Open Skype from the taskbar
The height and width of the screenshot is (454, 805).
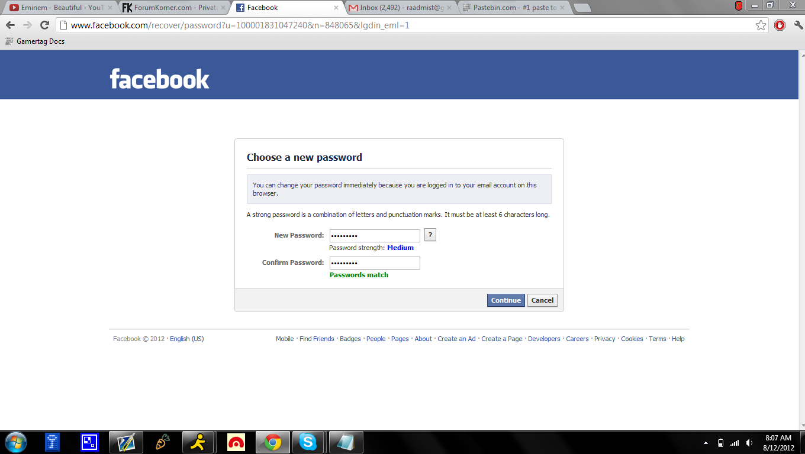tap(308, 442)
